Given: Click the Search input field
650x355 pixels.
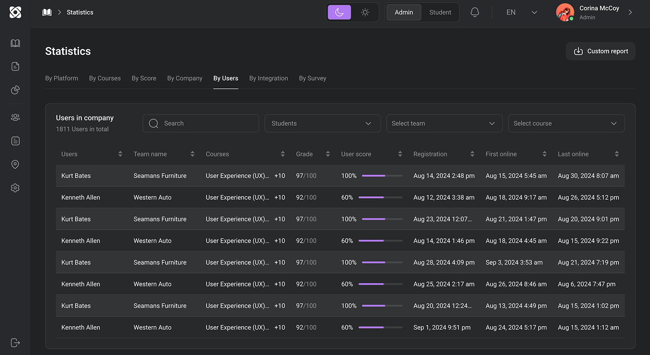Looking at the screenshot, I should click(x=201, y=123).
